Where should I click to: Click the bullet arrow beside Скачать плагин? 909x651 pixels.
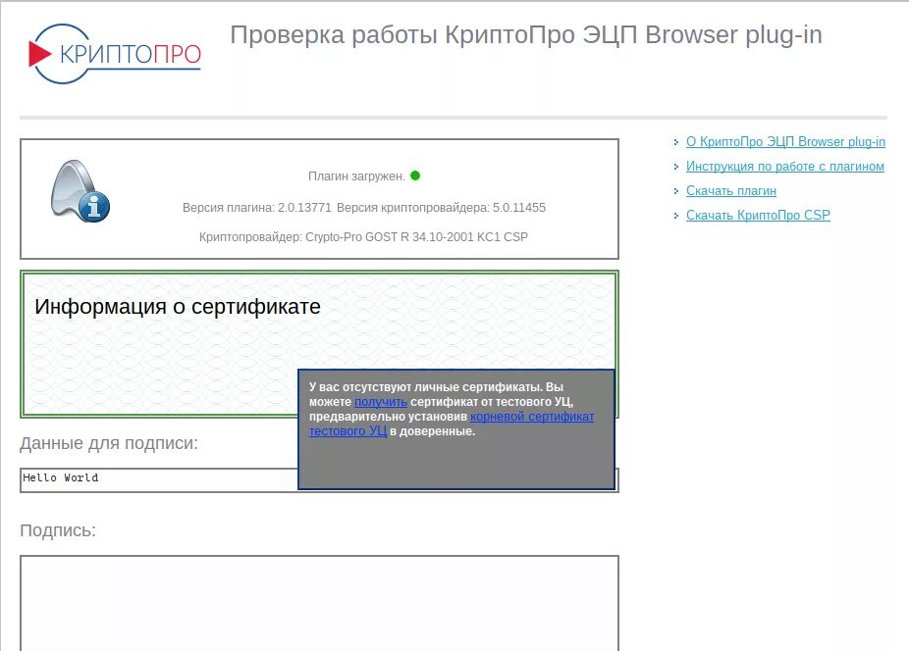676,191
